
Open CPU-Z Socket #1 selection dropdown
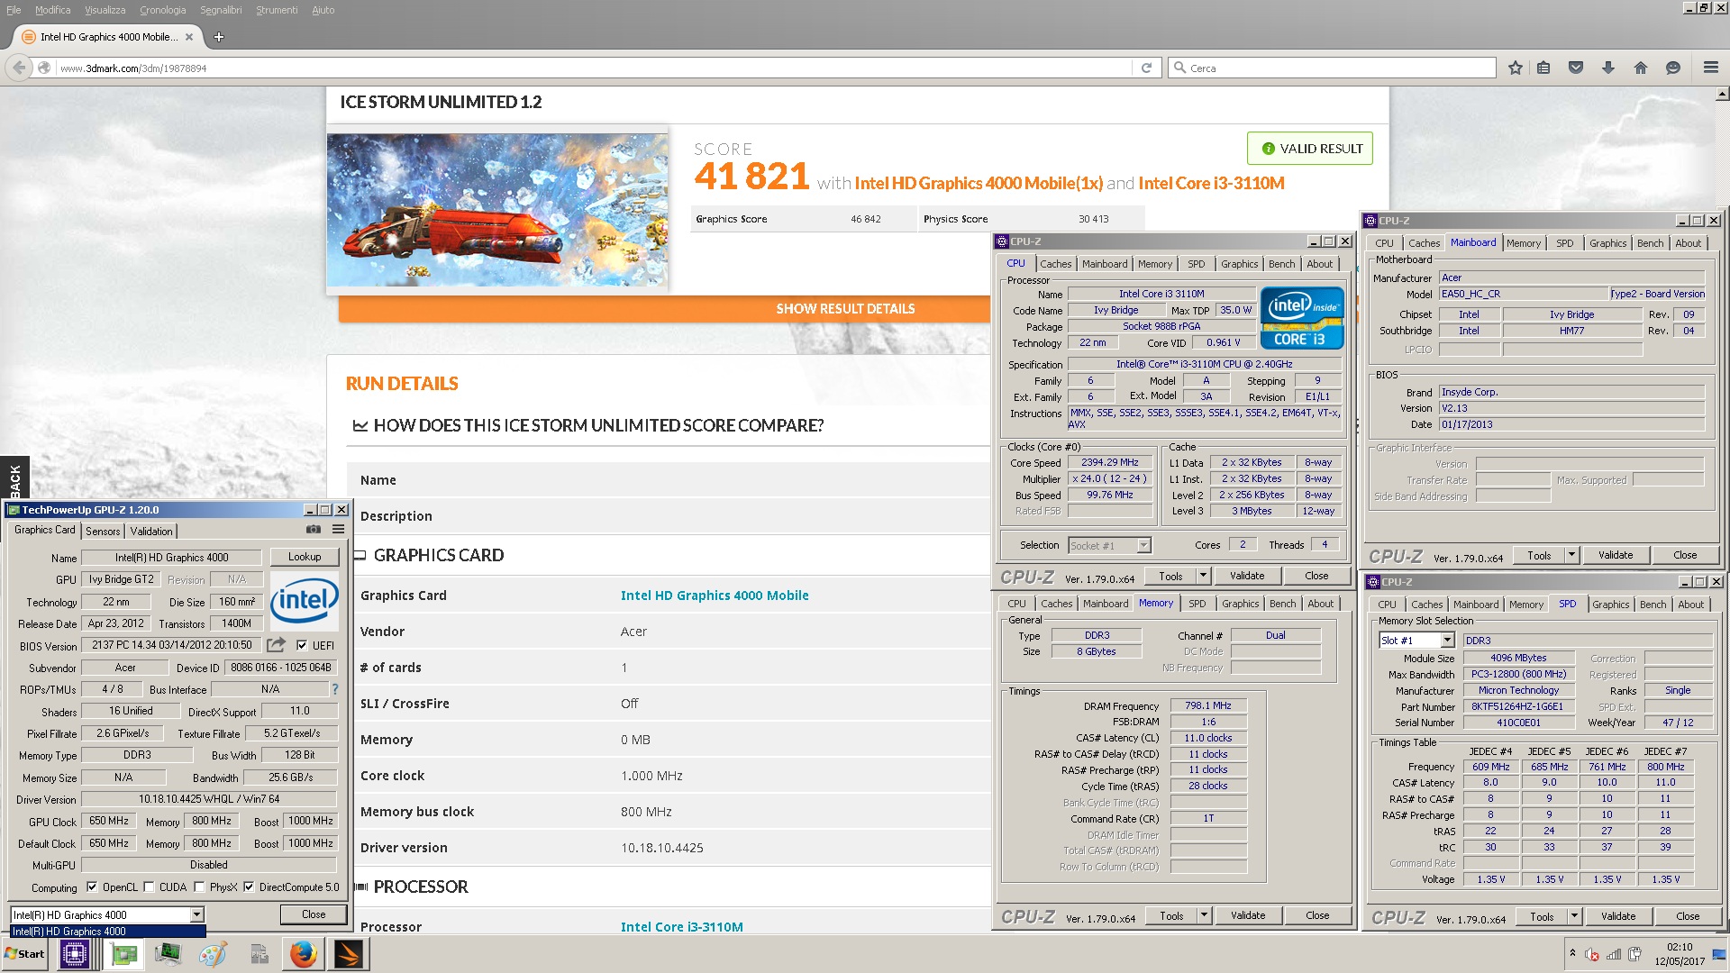point(1143,546)
